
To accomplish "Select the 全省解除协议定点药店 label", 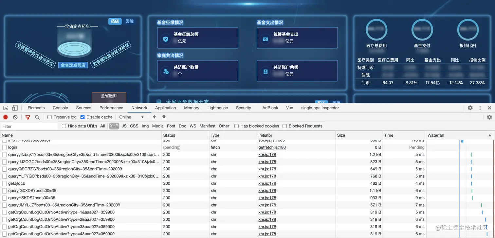I will (111, 54).
